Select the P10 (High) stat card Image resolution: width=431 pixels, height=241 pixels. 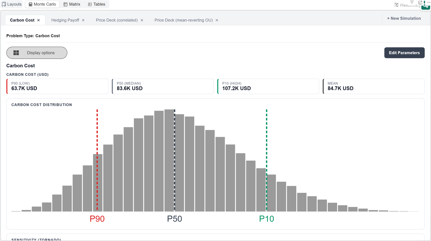(268, 86)
